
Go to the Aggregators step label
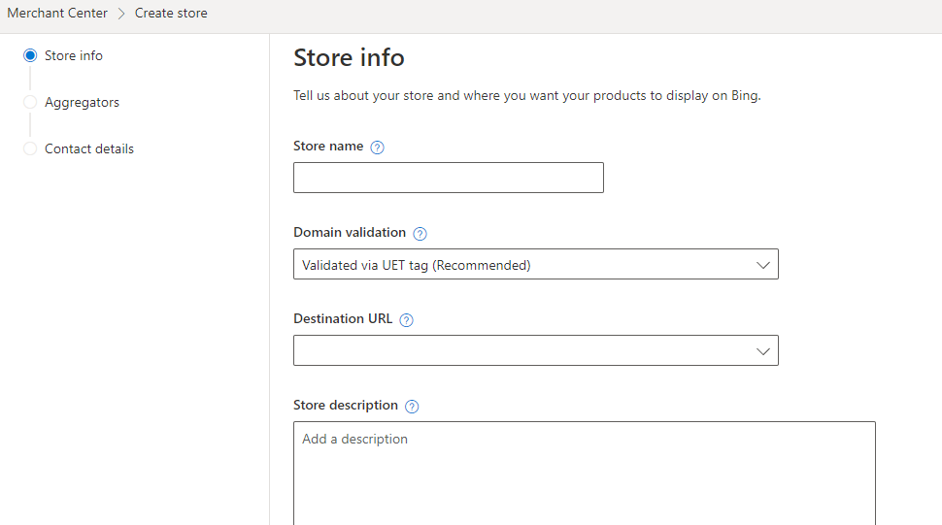[82, 103]
